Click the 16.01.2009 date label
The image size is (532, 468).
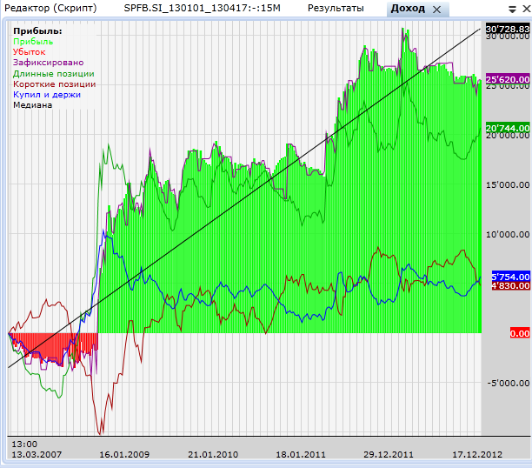click(x=124, y=454)
